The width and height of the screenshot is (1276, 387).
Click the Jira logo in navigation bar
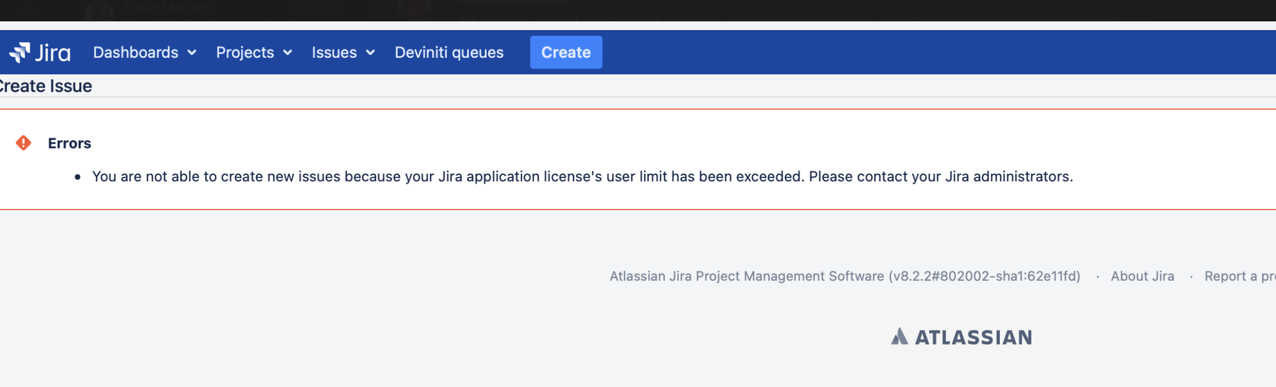coord(40,52)
